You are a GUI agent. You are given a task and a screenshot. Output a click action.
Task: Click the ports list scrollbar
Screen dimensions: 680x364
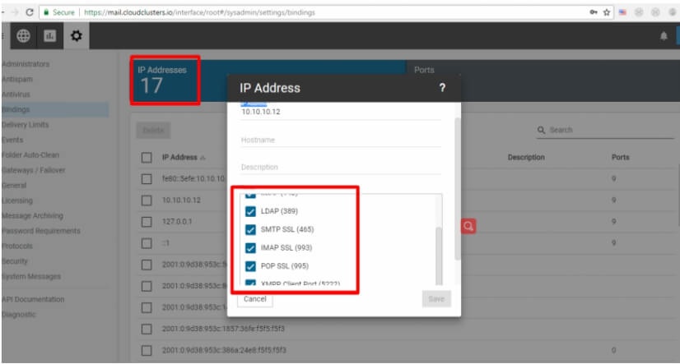439,256
